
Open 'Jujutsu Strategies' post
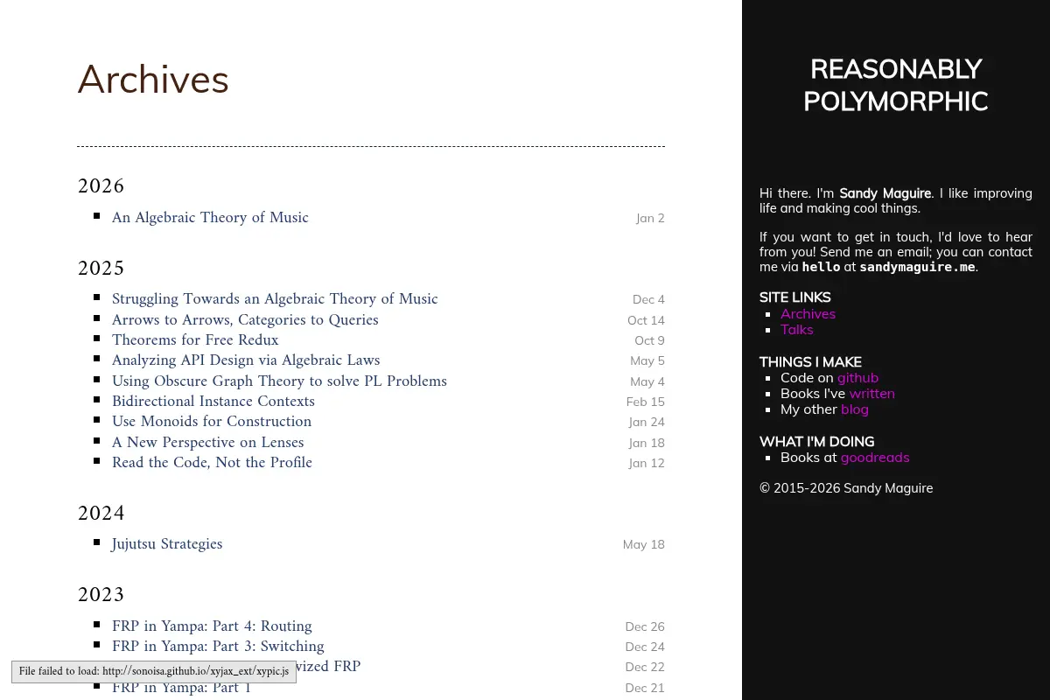[167, 544]
